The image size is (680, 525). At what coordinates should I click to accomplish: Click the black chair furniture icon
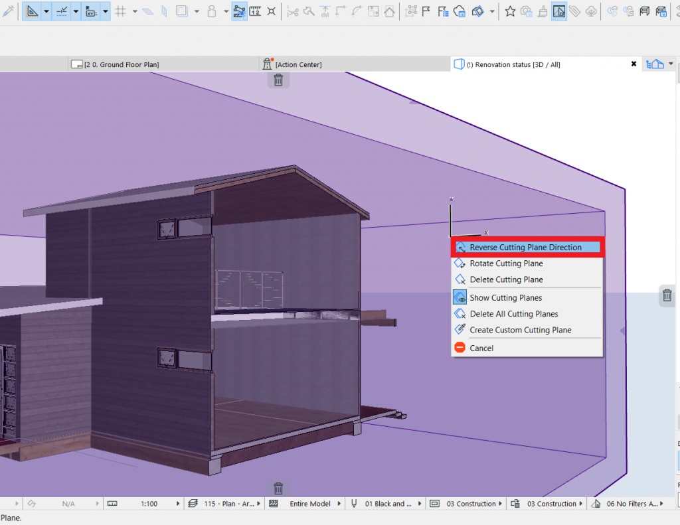644,11
